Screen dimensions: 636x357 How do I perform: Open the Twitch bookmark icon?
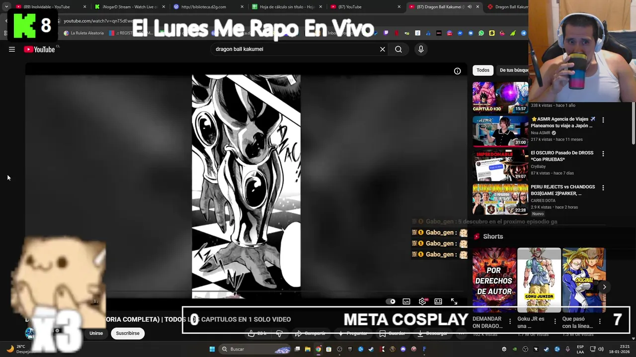click(x=386, y=33)
